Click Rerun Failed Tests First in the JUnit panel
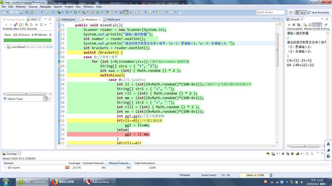Screen dimensions: 332x186 click(32, 25)
